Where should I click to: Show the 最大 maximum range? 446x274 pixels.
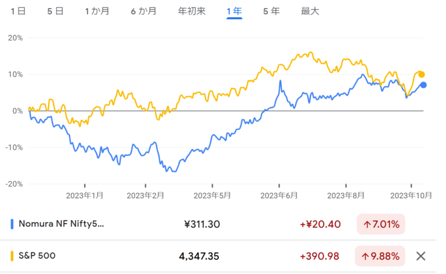[310, 11]
